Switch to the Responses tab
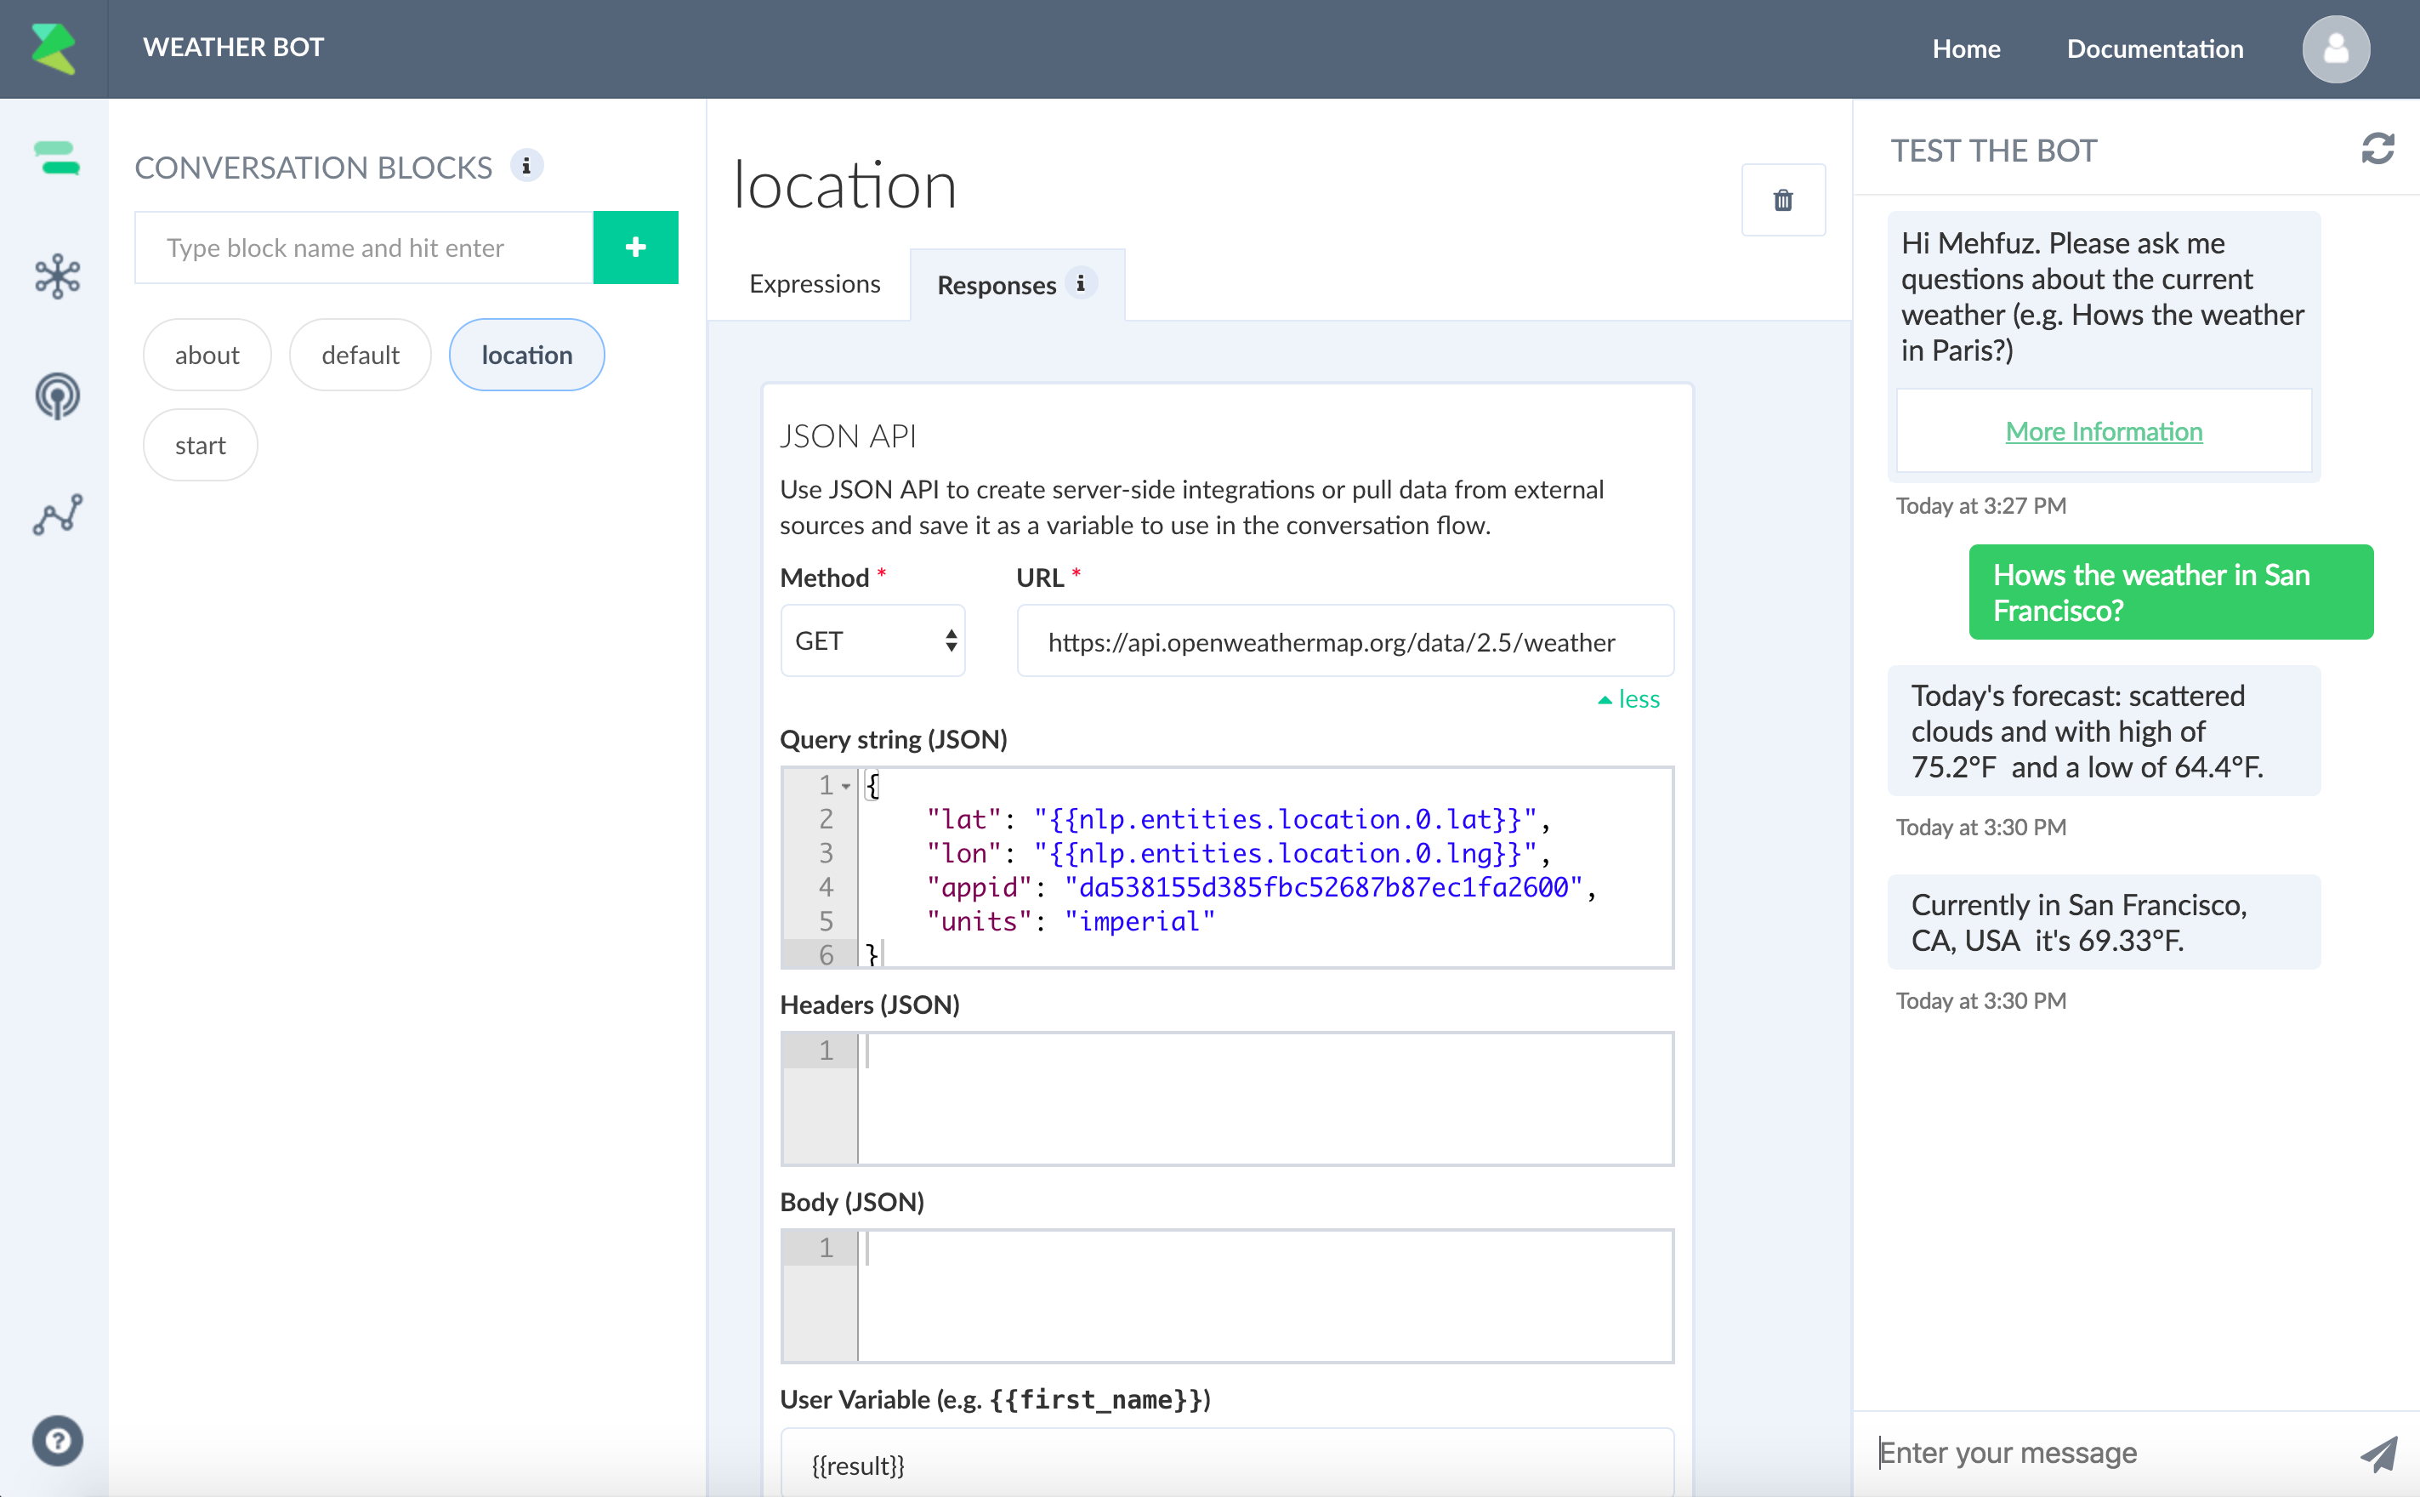The image size is (2420, 1497). [1016, 285]
